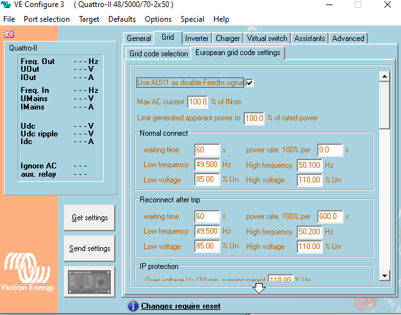Switch to the General tab
Screen dimensions: 401x315
(138, 38)
